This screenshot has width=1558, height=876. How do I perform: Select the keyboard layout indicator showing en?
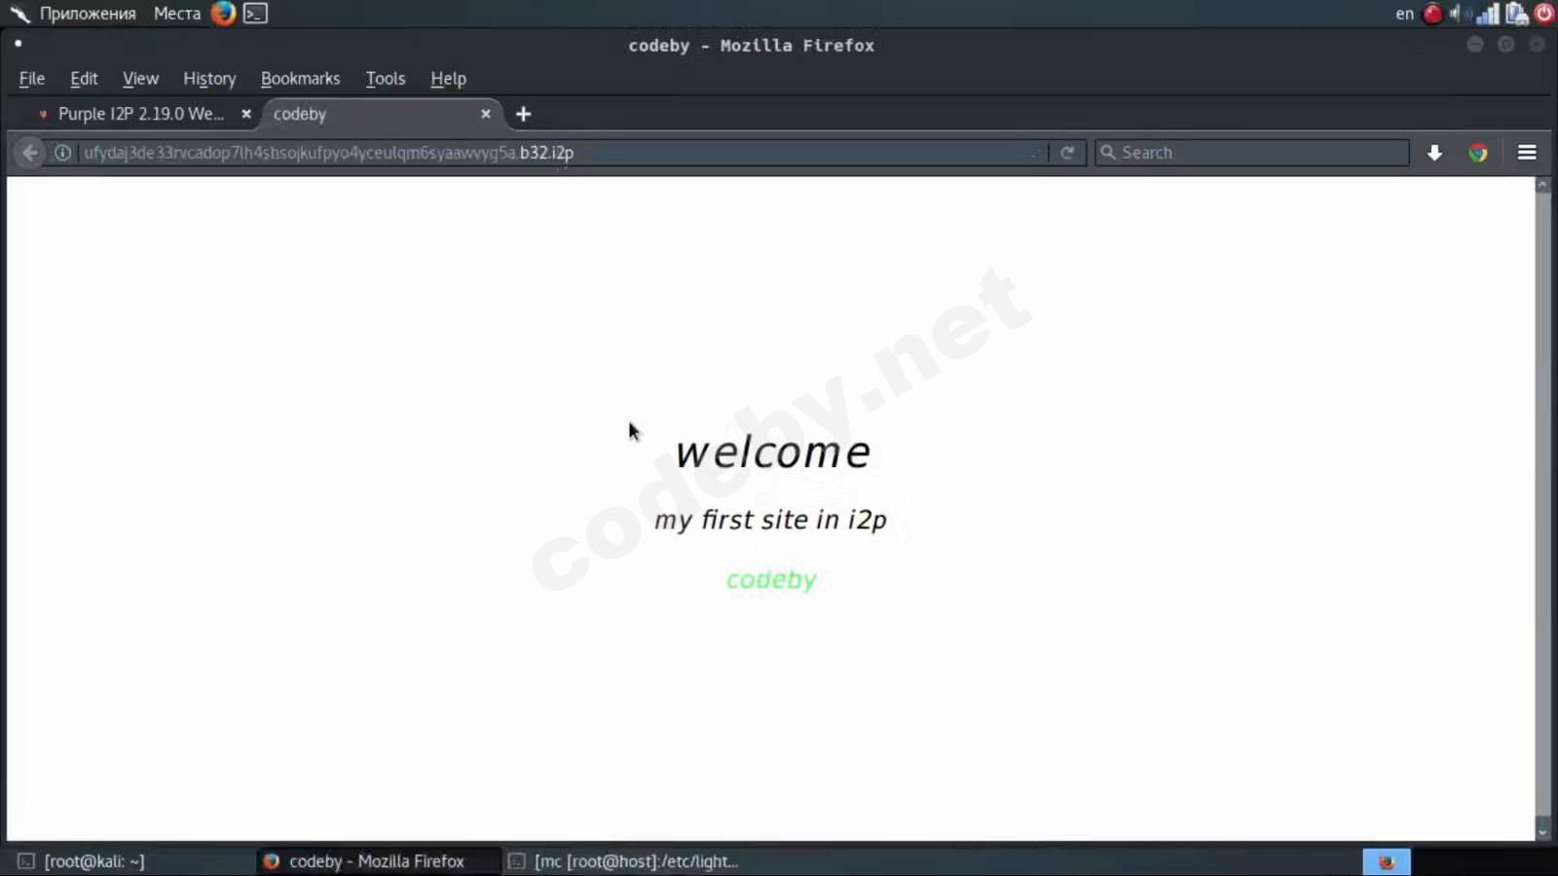tap(1403, 14)
